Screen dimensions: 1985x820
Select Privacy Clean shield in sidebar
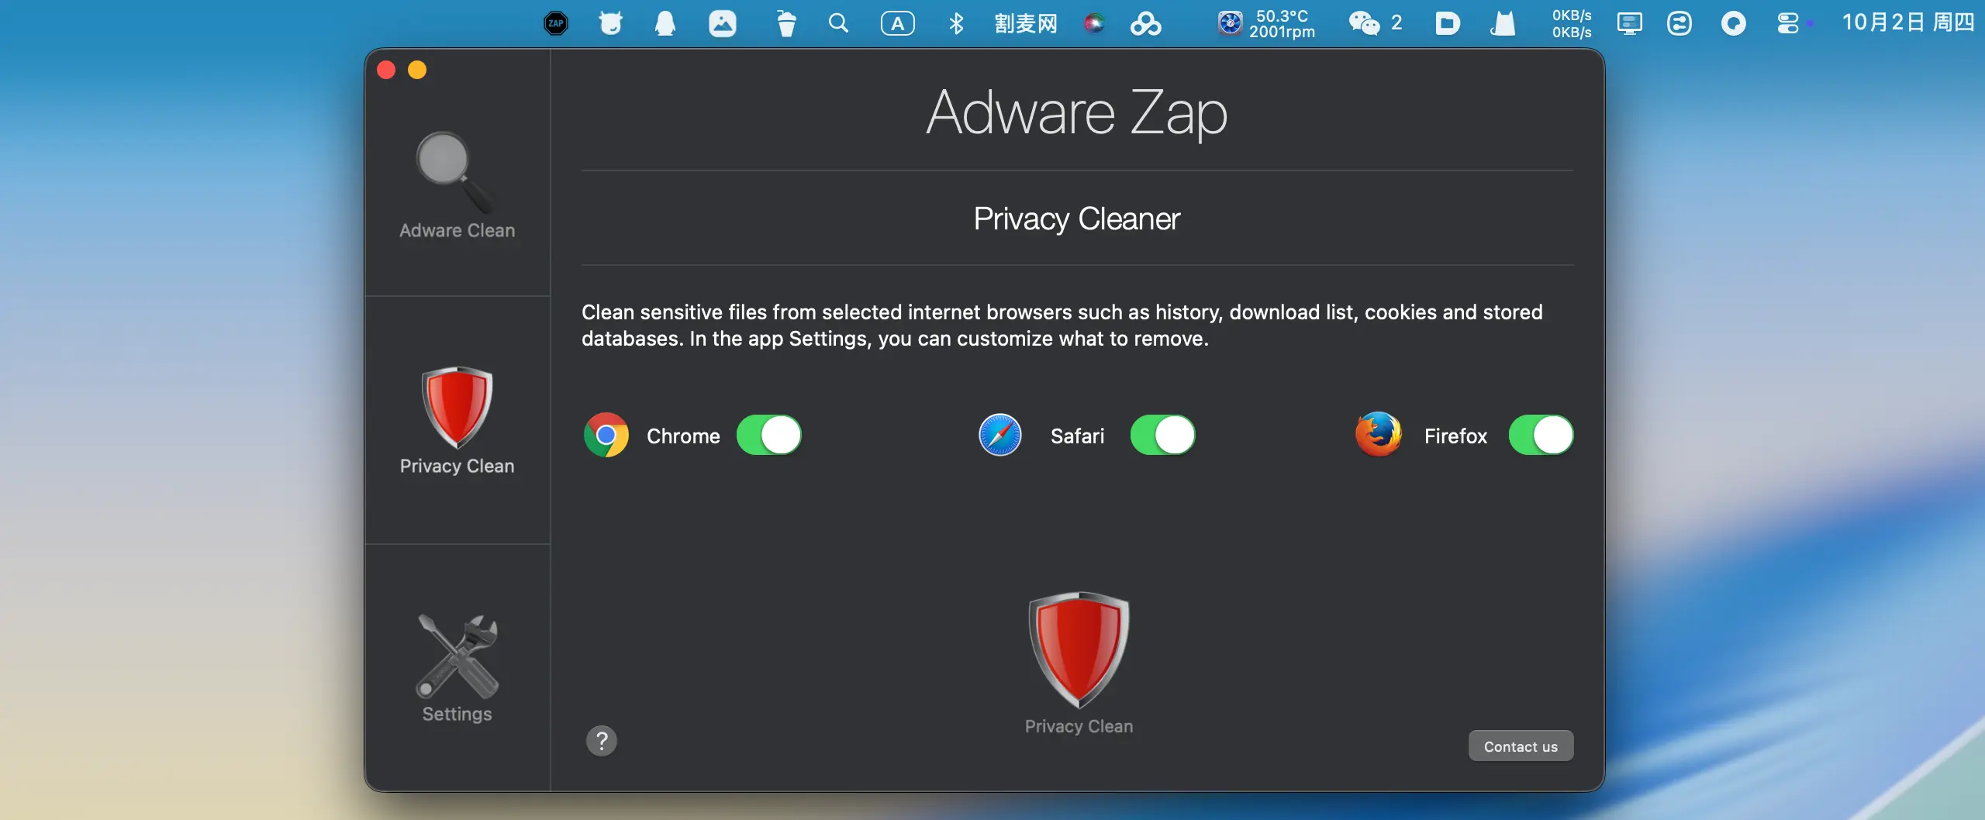[456, 419]
